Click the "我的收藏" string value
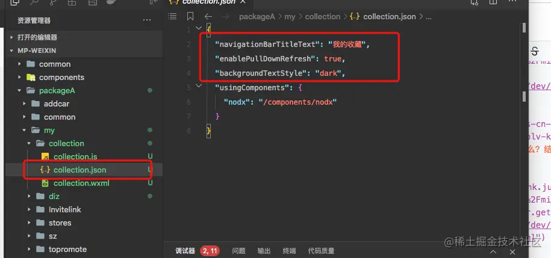This screenshot has width=551, height=258. (347, 45)
